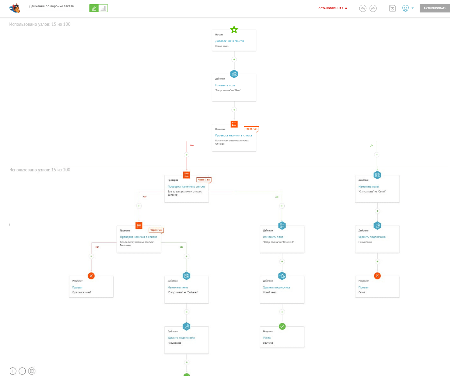Add node after the Начало block
The width and height of the screenshot is (450, 376).
(x=234, y=59)
